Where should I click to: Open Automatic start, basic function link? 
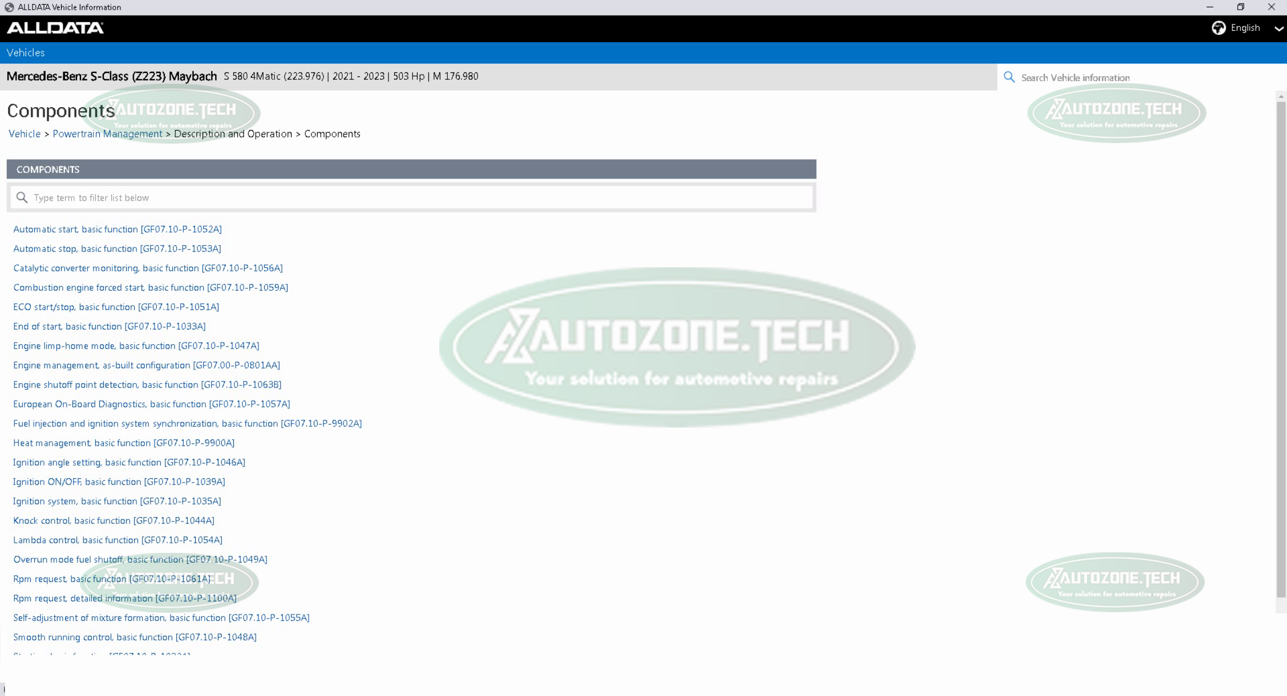(x=118, y=229)
